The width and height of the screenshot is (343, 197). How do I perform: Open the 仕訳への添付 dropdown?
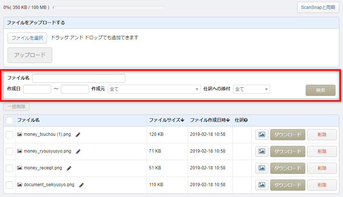[x=252, y=89]
